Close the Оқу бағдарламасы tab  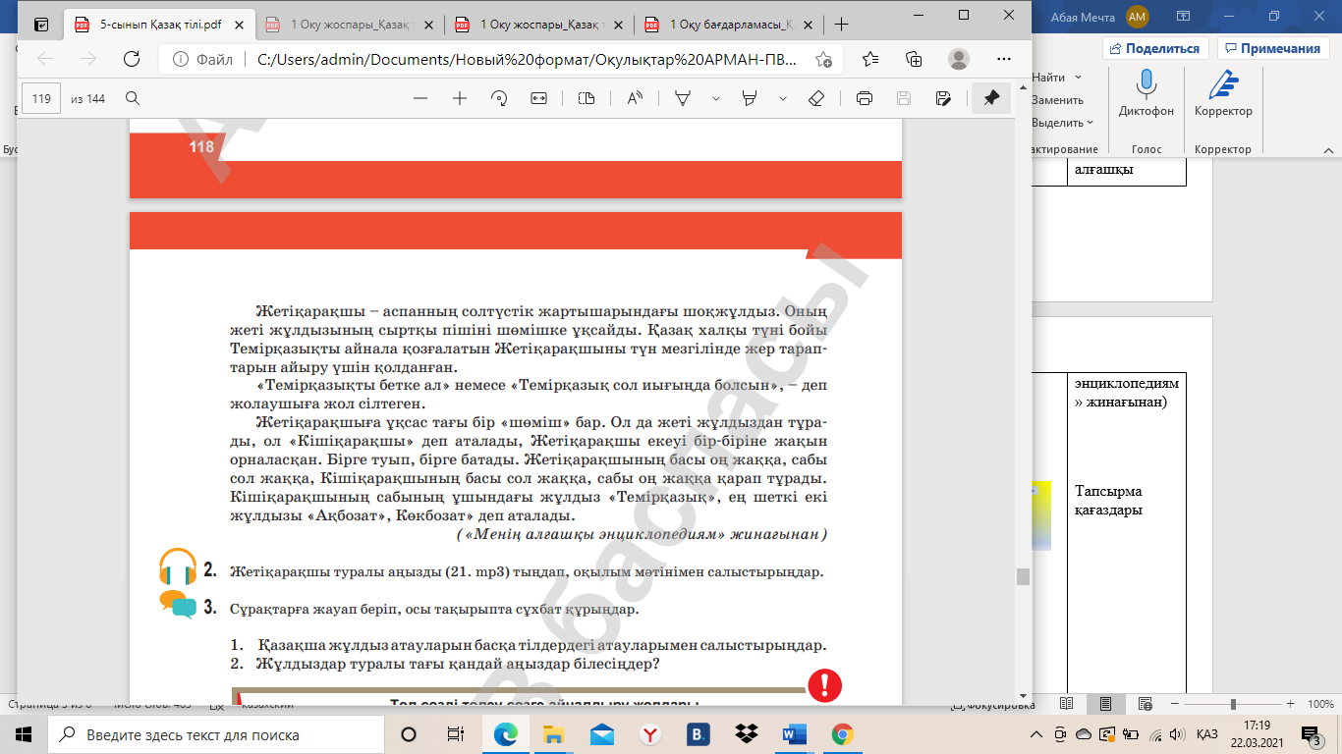coord(806,25)
